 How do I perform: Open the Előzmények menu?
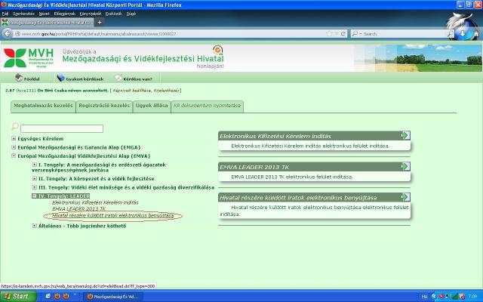pyautogui.click(x=64, y=14)
